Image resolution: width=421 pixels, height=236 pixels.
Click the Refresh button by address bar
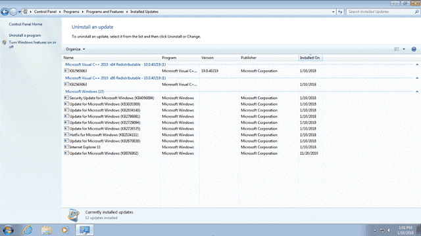coord(340,12)
